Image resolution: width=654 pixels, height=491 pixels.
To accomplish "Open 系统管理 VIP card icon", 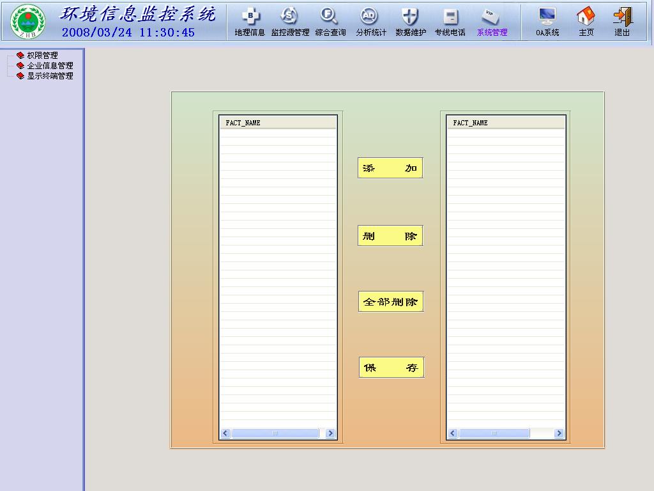I will pyautogui.click(x=491, y=17).
